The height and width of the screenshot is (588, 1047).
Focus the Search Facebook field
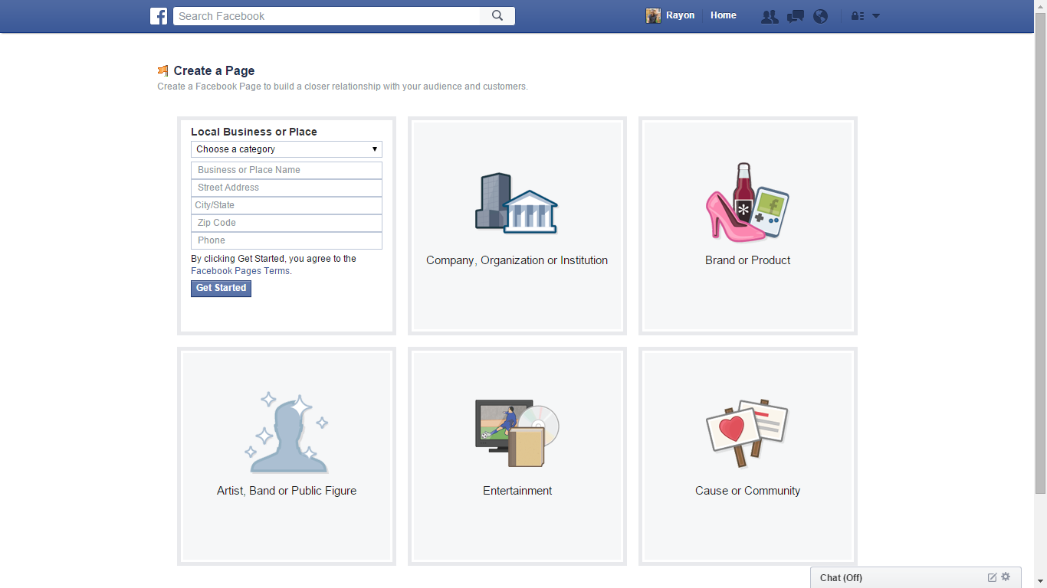click(x=327, y=16)
